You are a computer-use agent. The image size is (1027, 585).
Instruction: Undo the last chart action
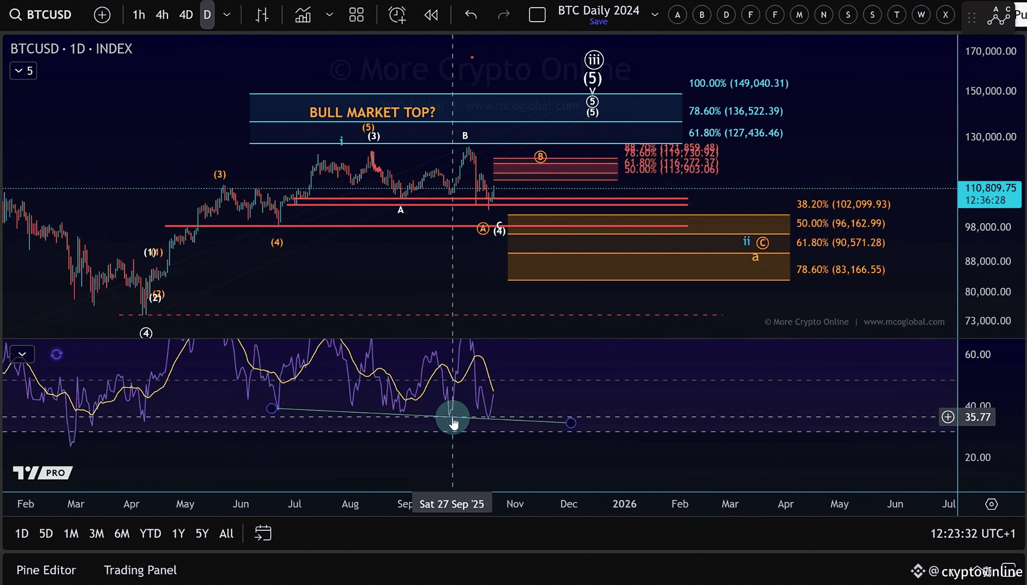[x=470, y=15]
